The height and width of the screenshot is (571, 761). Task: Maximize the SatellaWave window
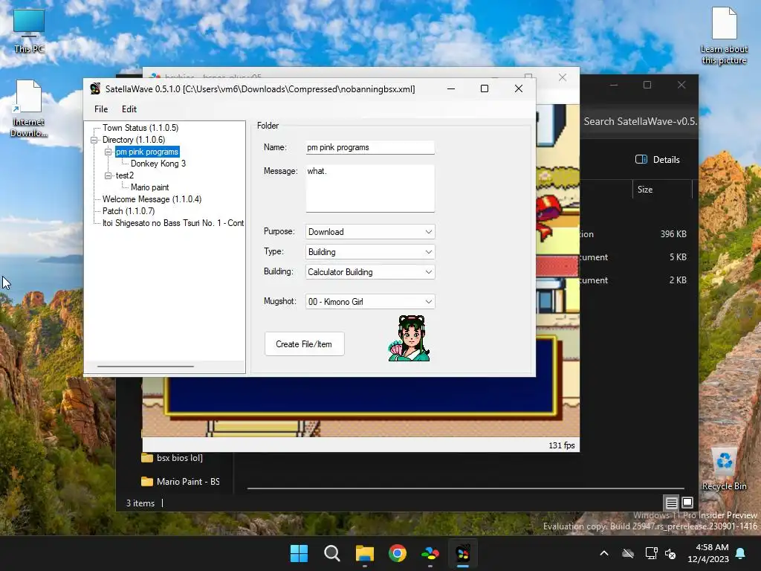click(x=485, y=88)
